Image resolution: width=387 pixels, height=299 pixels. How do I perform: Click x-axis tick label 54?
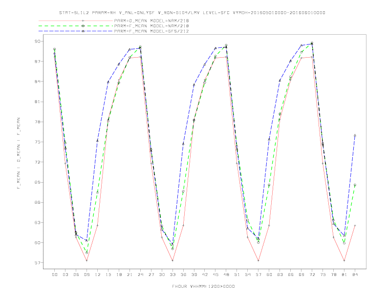[x=248, y=275]
